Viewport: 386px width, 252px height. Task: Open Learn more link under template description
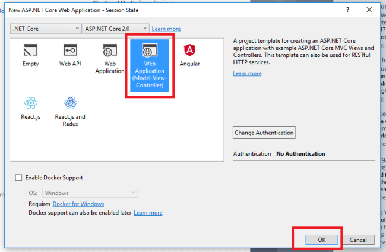coord(247,74)
